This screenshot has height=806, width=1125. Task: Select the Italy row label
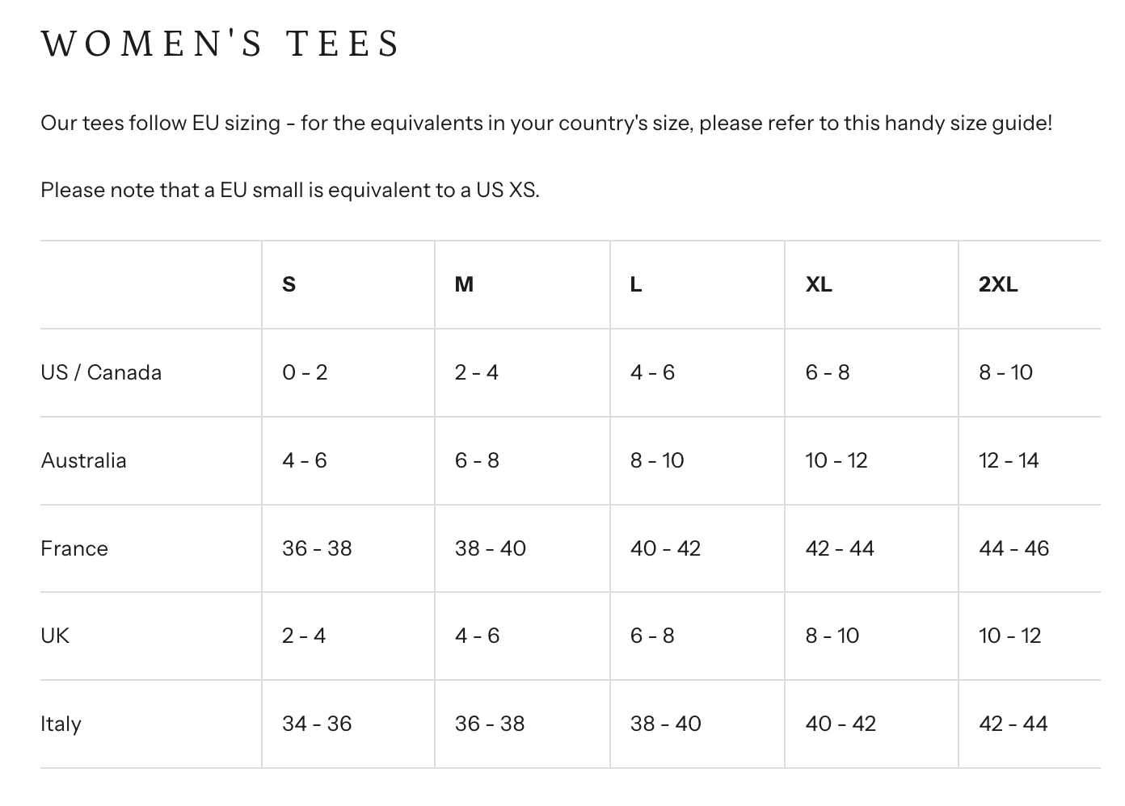pos(61,724)
